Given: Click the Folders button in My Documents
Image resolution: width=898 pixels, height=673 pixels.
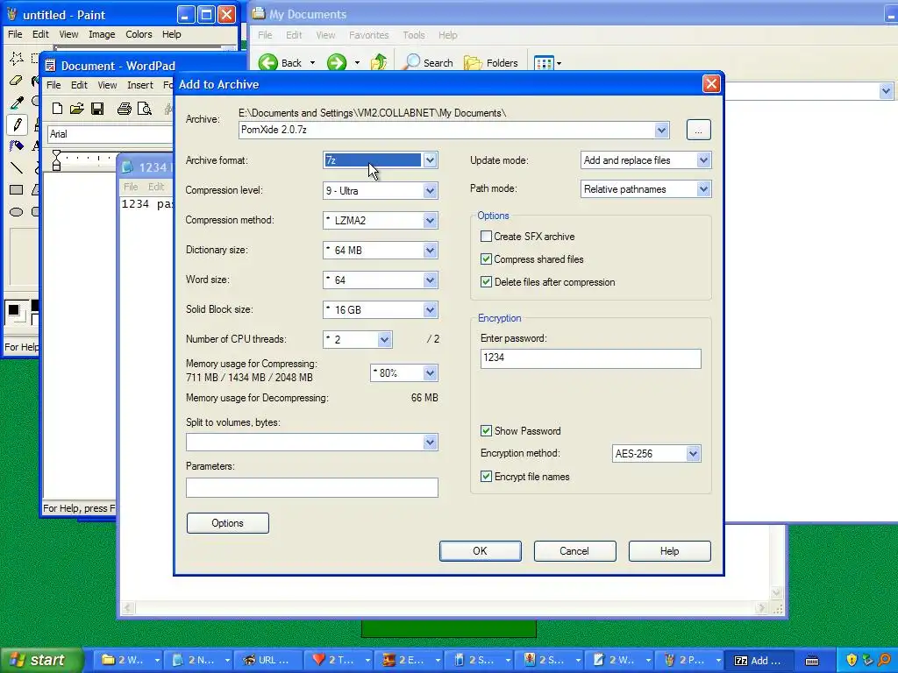Looking at the screenshot, I should [x=491, y=62].
